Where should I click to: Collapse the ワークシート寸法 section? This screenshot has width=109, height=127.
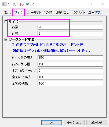[x=6, y=39]
